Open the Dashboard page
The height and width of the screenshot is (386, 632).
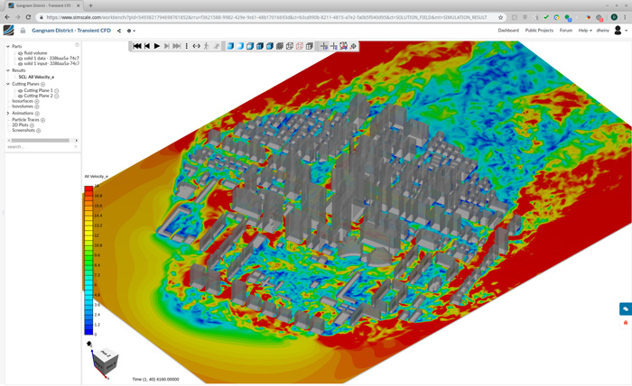click(508, 31)
